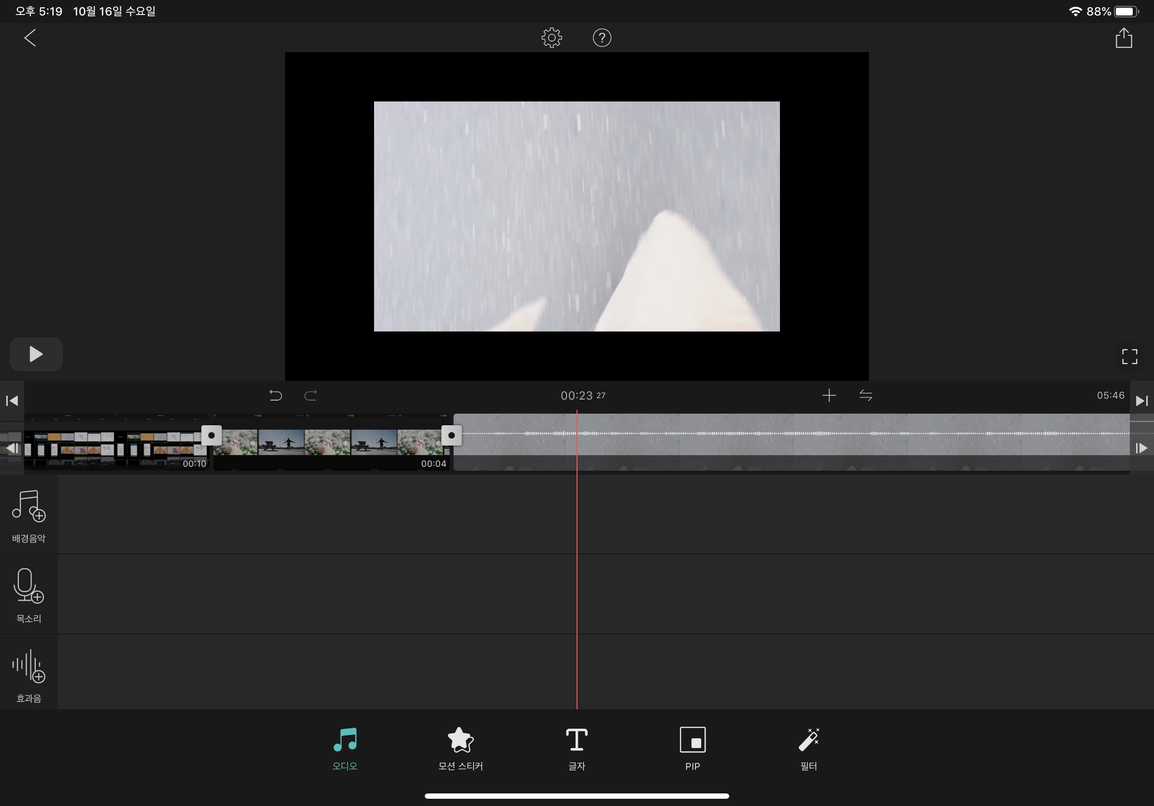Add a new clip with the plus icon

[829, 395]
